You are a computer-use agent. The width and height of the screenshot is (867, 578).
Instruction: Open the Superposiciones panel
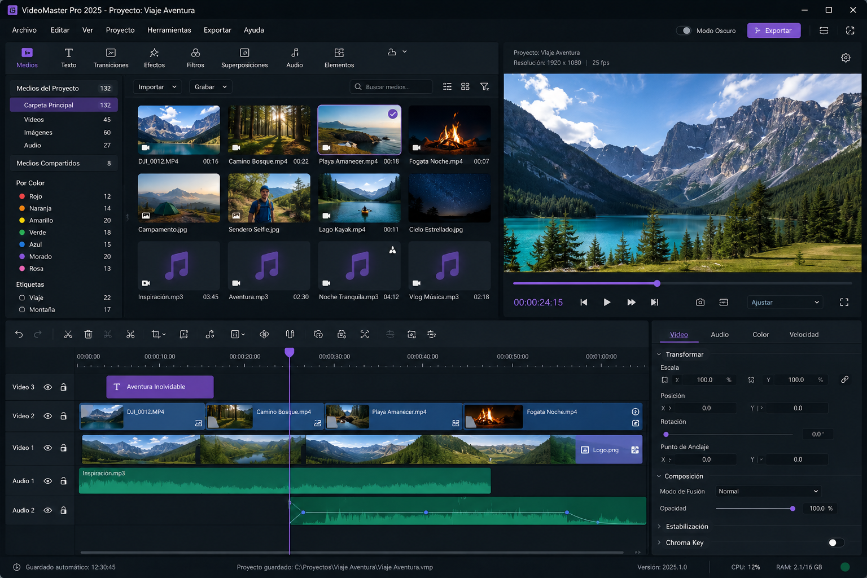pyautogui.click(x=244, y=58)
